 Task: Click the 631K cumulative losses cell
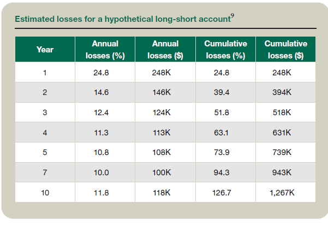[x=282, y=132]
